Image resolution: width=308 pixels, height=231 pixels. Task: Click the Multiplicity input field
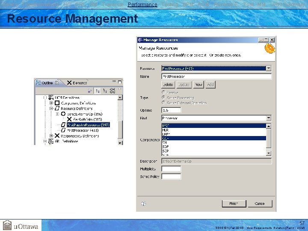click(171, 169)
